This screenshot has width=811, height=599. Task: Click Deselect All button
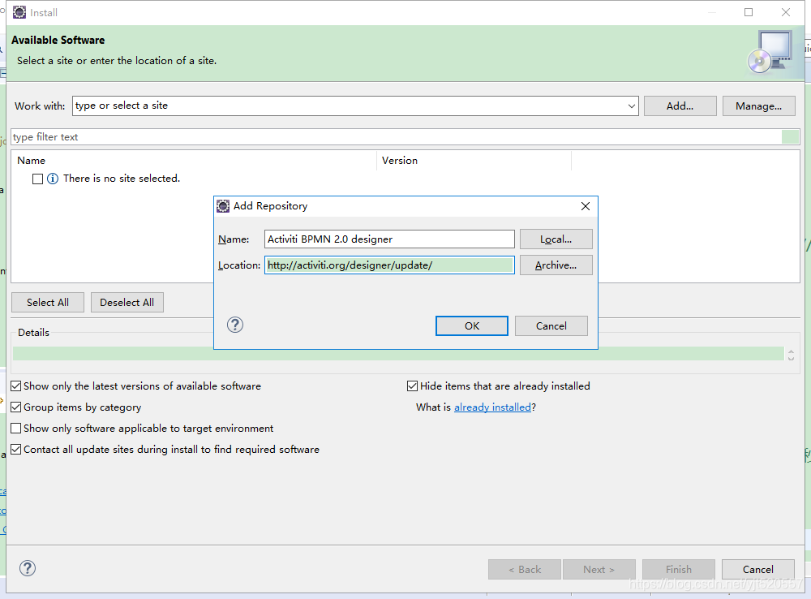(x=127, y=303)
